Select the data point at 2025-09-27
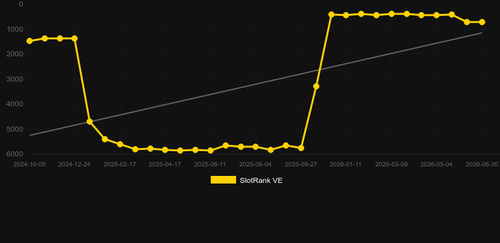This screenshot has height=243, width=500. coord(301,148)
